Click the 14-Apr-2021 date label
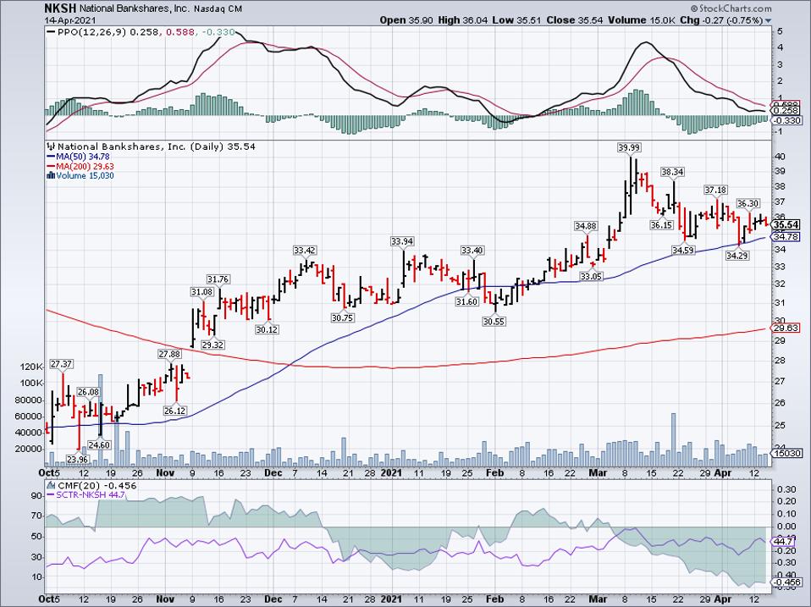This screenshot has width=811, height=607. coord(69,19)
